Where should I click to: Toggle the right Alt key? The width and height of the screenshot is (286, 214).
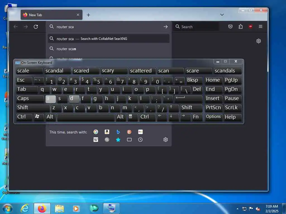tap(121, 117)
